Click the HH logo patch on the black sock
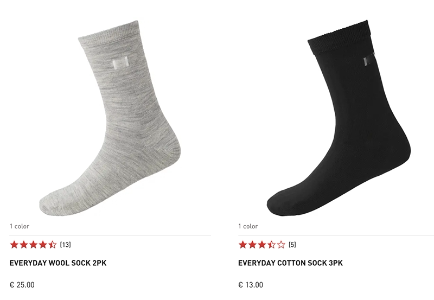Image resolution: width=434 pixels, height=300 pixels. pyautogui.click(x=369, y=60)
